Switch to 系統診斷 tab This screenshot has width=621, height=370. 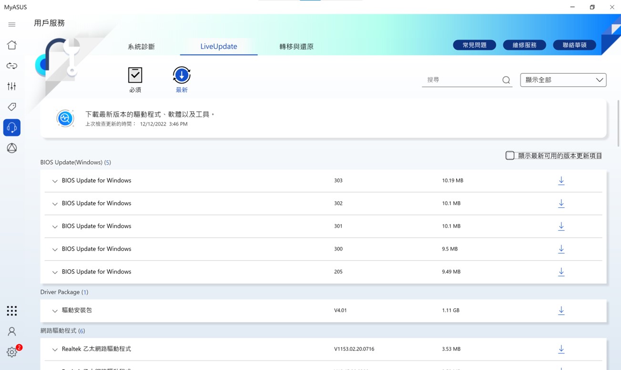(141, 47)
